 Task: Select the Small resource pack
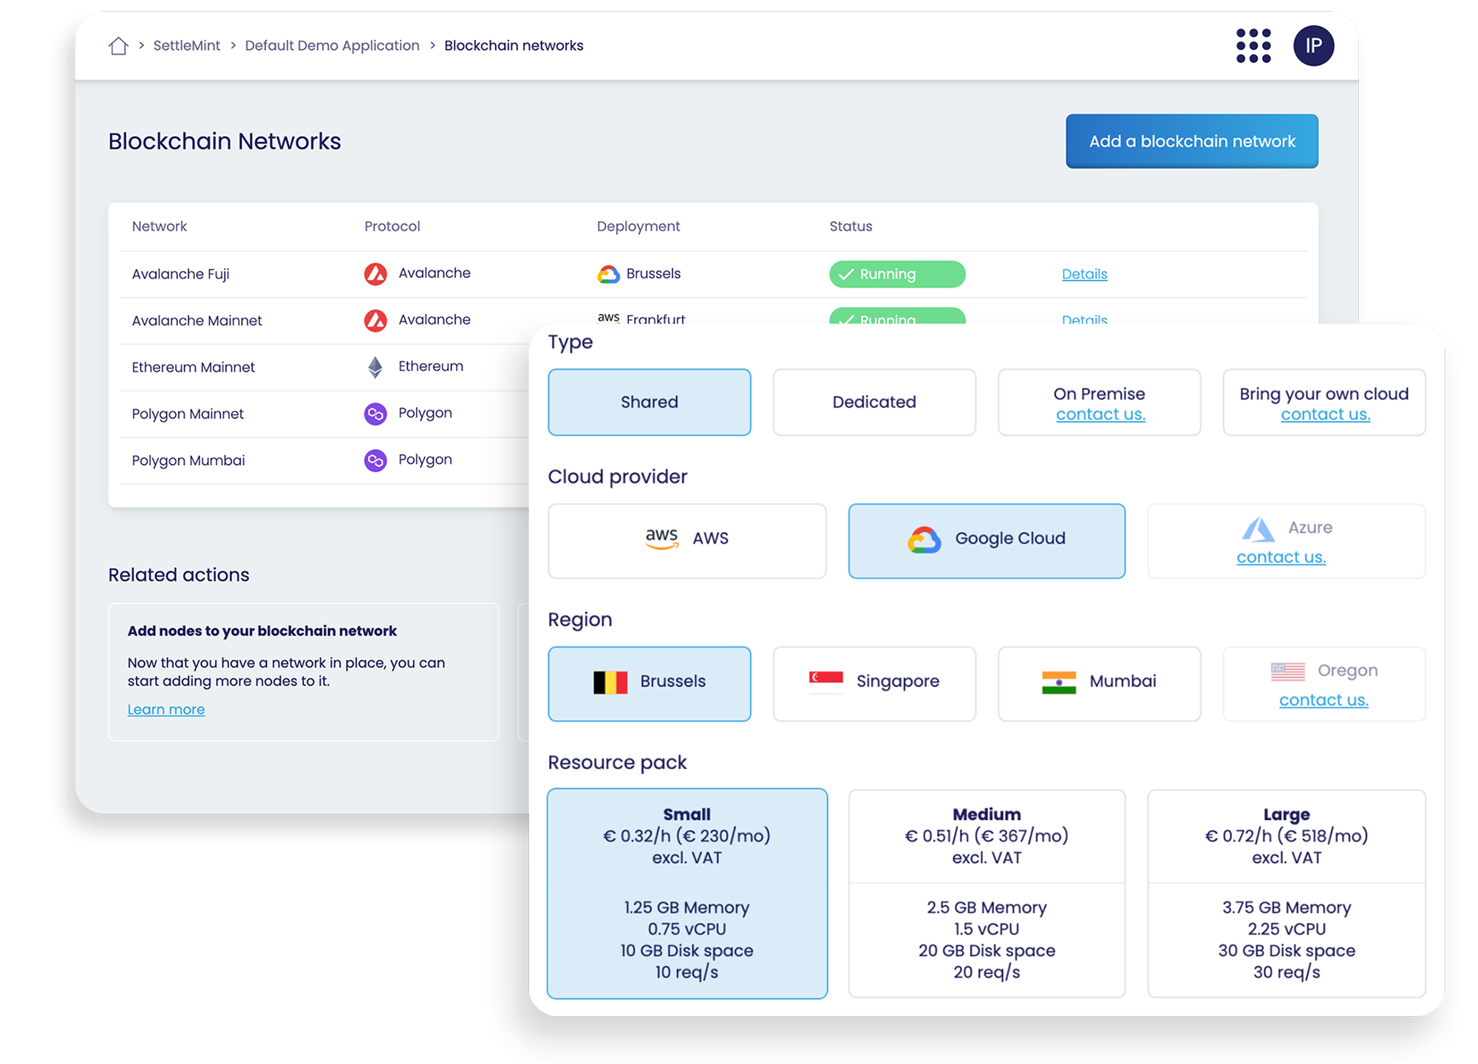pyautogui.click(x=684, y=890)
